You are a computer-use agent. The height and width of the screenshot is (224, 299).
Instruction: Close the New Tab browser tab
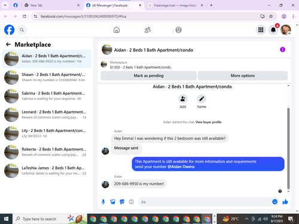click(x=78, y=5)
